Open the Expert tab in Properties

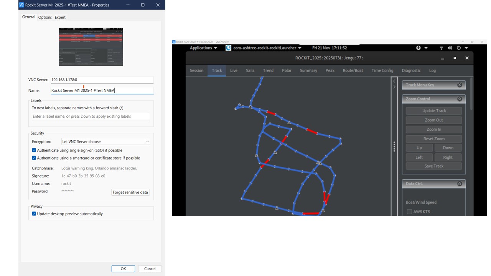coord(60,17)
